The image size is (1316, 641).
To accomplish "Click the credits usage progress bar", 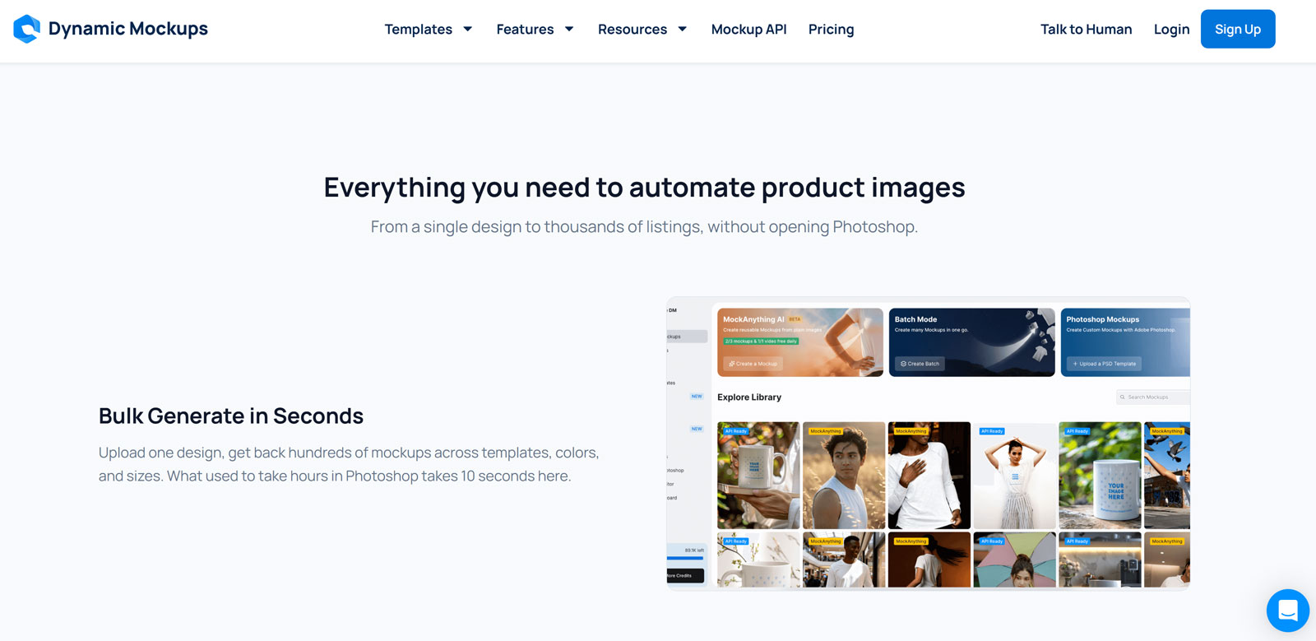I will tap(685, 558).
